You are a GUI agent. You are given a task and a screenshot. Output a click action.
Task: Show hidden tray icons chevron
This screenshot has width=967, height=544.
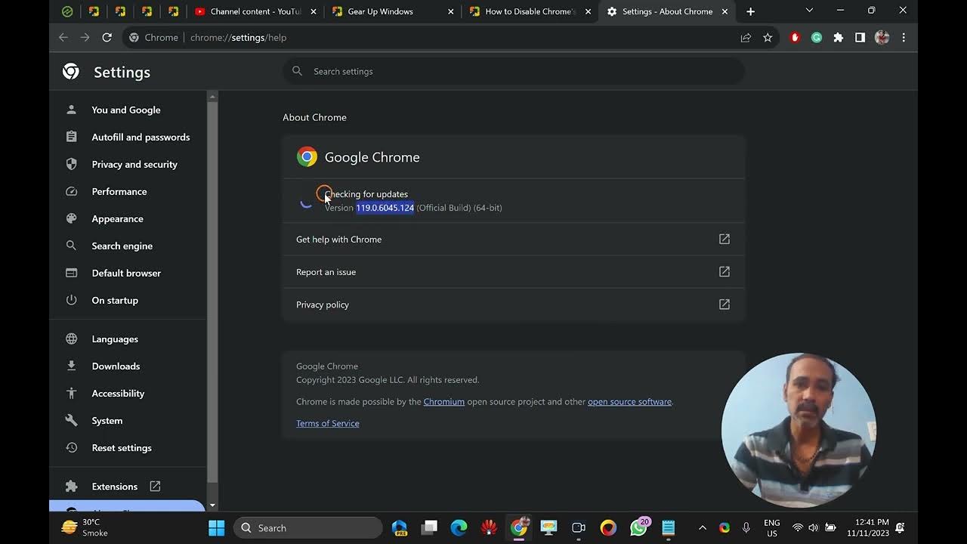[703, 527]
